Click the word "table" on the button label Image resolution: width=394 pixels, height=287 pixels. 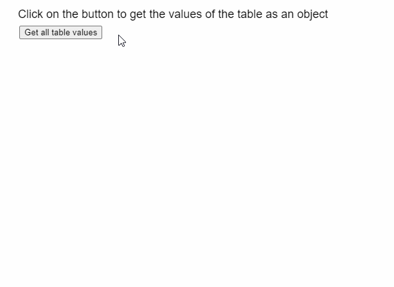click(x=61, y=33)
